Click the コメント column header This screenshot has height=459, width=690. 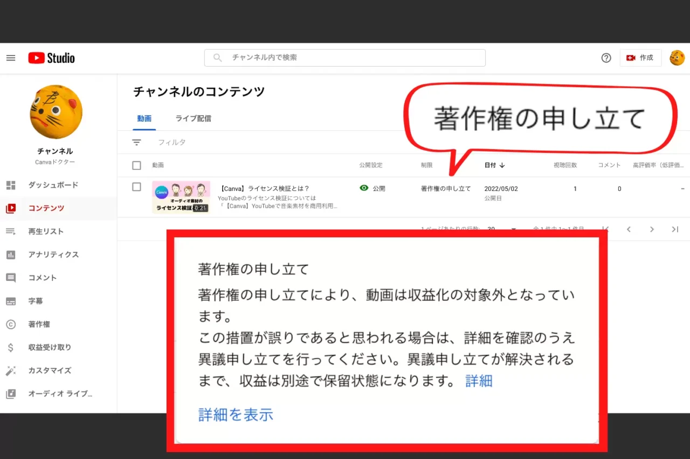(x=610, y=165)
